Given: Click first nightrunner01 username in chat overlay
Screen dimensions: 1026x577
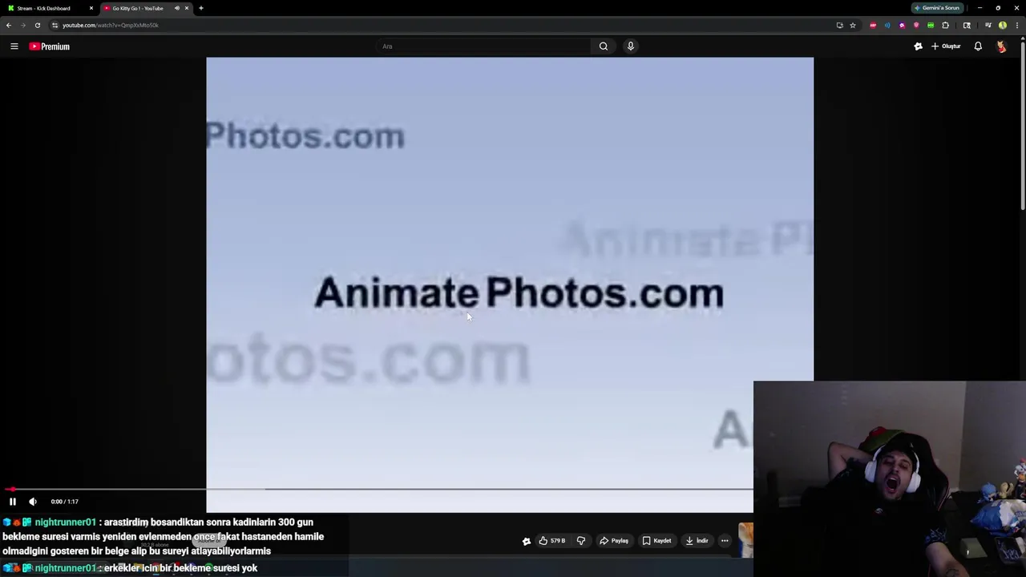Looking at the screenshot, I should [65, 523].
